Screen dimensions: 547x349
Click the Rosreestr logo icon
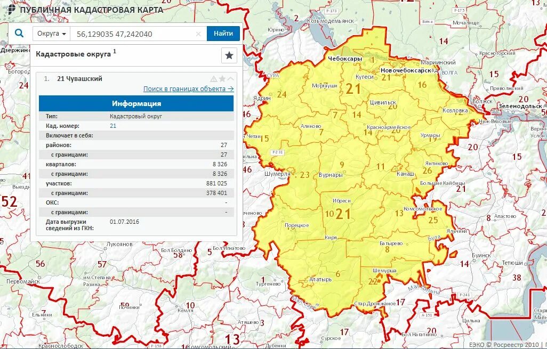click(x=11, y=9)
